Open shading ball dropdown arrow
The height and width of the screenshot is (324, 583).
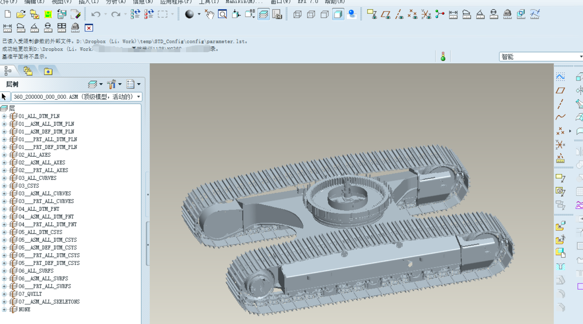(199, 15)
